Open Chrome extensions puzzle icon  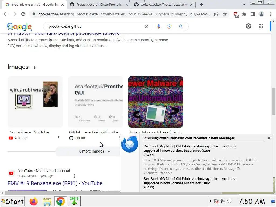pos(244,14)
